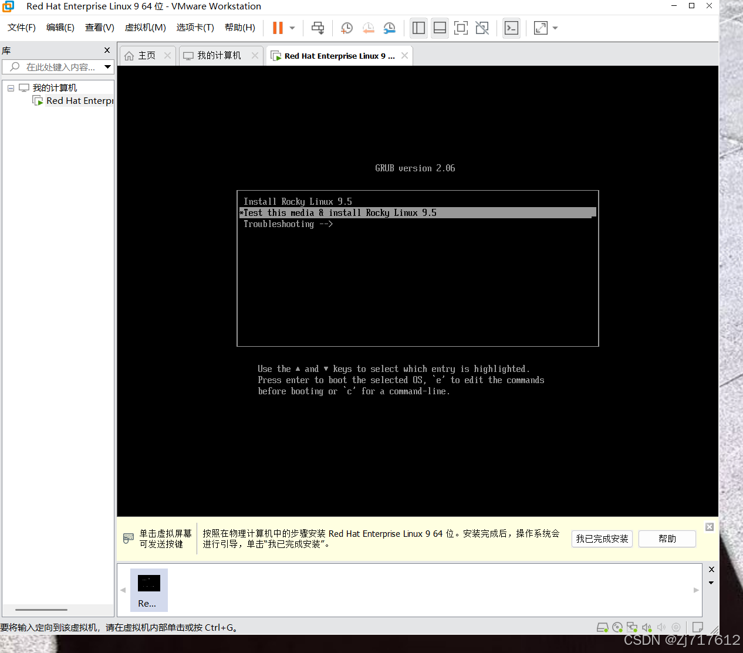Click the home icon on 主页 tab

(129, 56)
